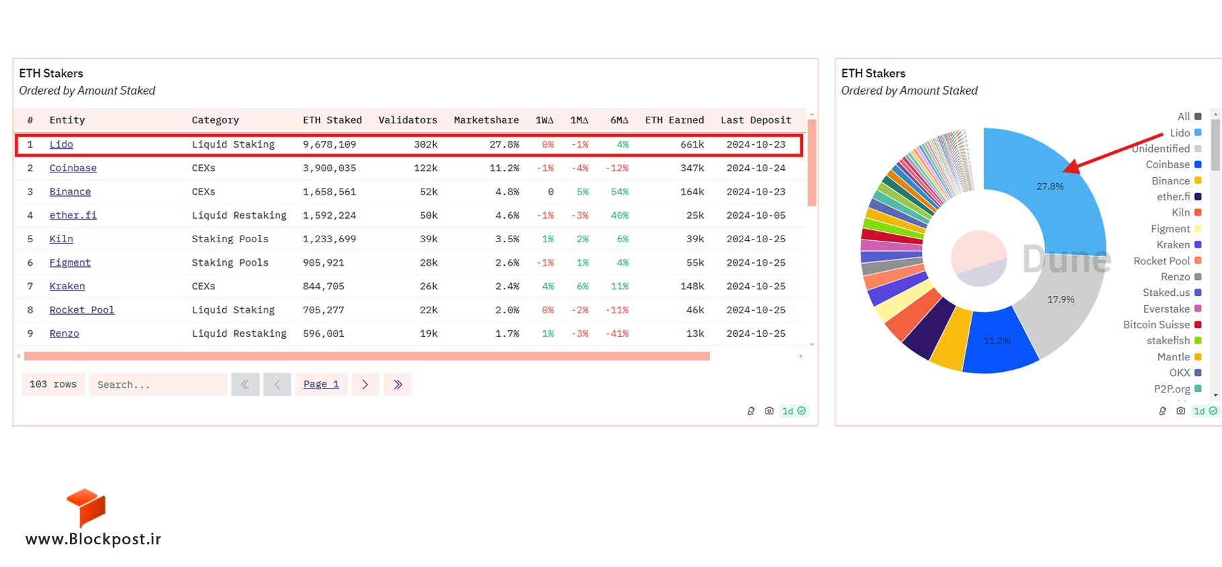Click the camera icon below the pie chart
This screenshot has width=1222, height=567.
click(1180, 411)
